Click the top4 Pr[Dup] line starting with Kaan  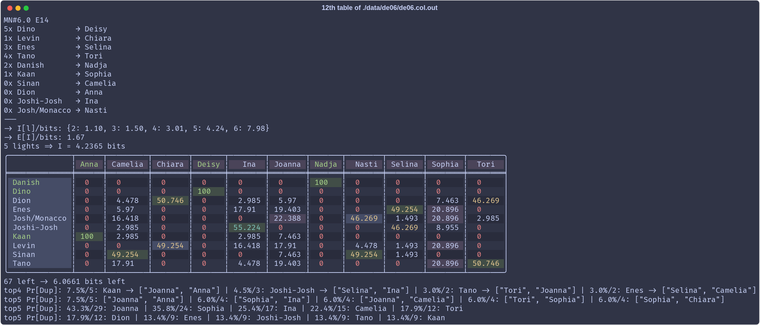pyautogui.click(x=380, y=291)
